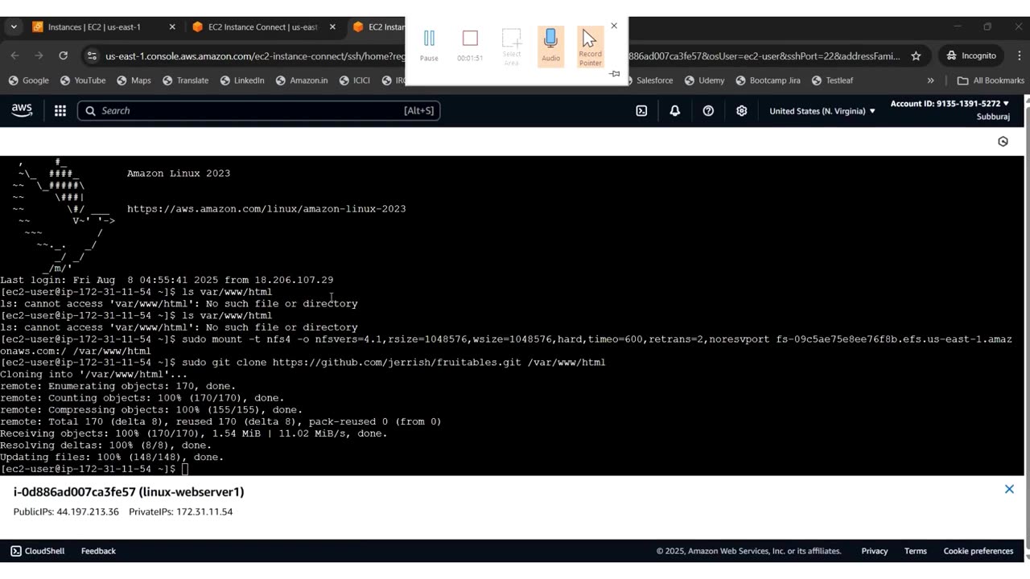
Task: Open the LinkedIn bookmark
Action: click(x=241, y=80)
